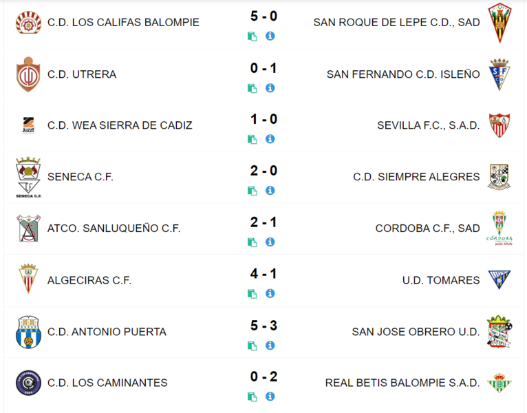
Task: Click CORDOBA C.F., SAD team name
Action: [427, 229]
